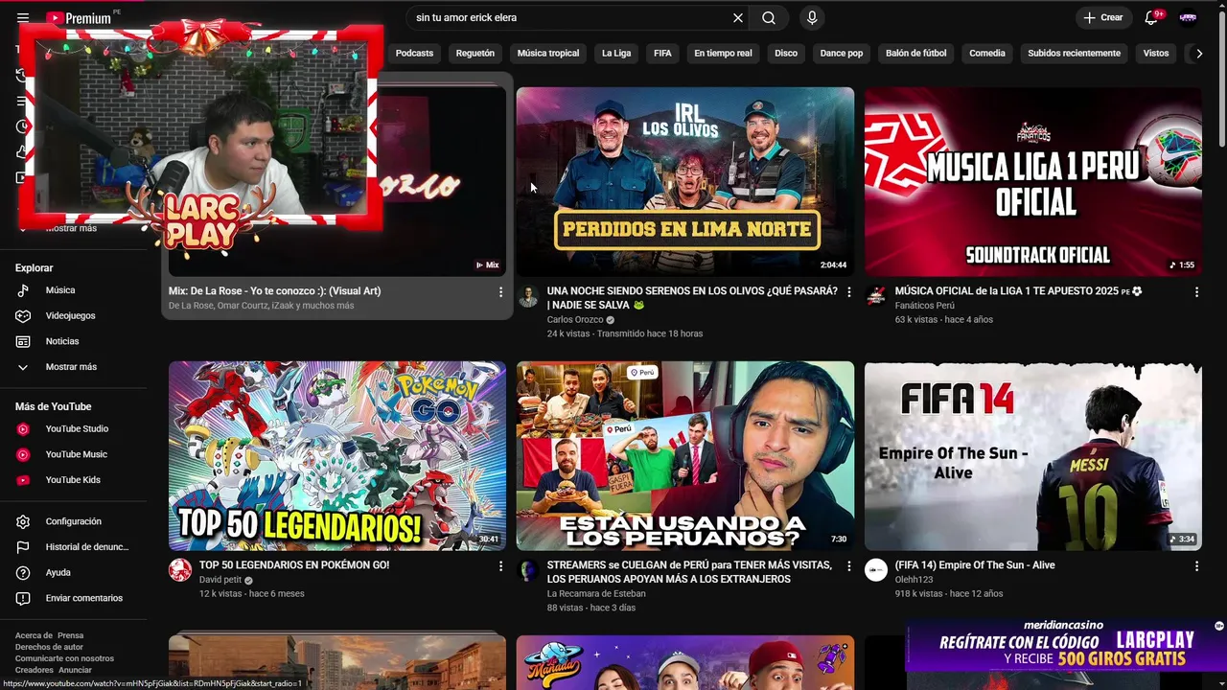This screenshot has width=1227, height=690.
Task: Open options for FIFA 14 Alive video
Action: click(x=1196, y=566)
